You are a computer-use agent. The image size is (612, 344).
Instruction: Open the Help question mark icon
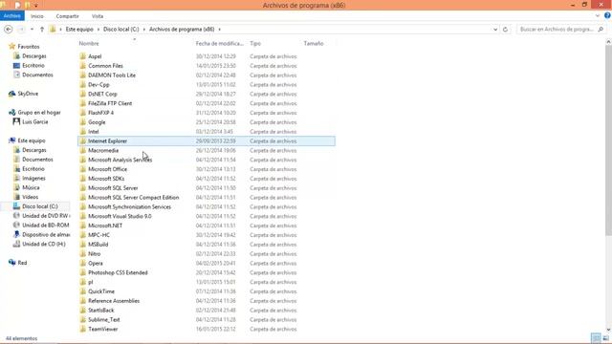point(607,15)
